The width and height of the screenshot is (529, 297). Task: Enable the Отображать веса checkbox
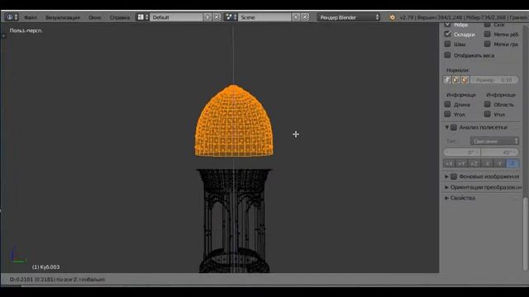[448, 55]
